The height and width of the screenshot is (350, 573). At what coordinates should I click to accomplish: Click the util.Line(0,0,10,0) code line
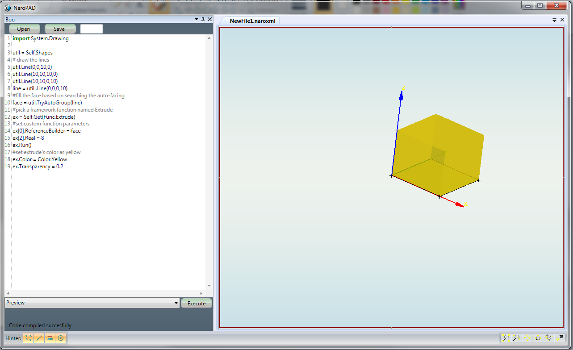[x=32, y=67]
